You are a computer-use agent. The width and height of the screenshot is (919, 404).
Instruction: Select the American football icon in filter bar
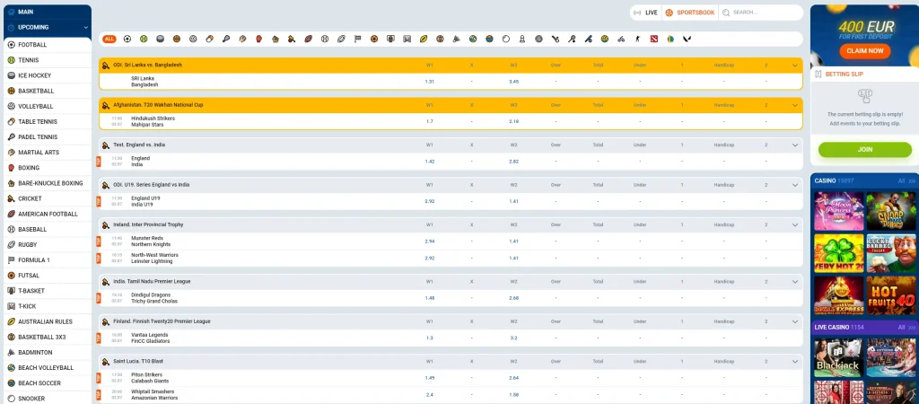click(x=309, y=39)
